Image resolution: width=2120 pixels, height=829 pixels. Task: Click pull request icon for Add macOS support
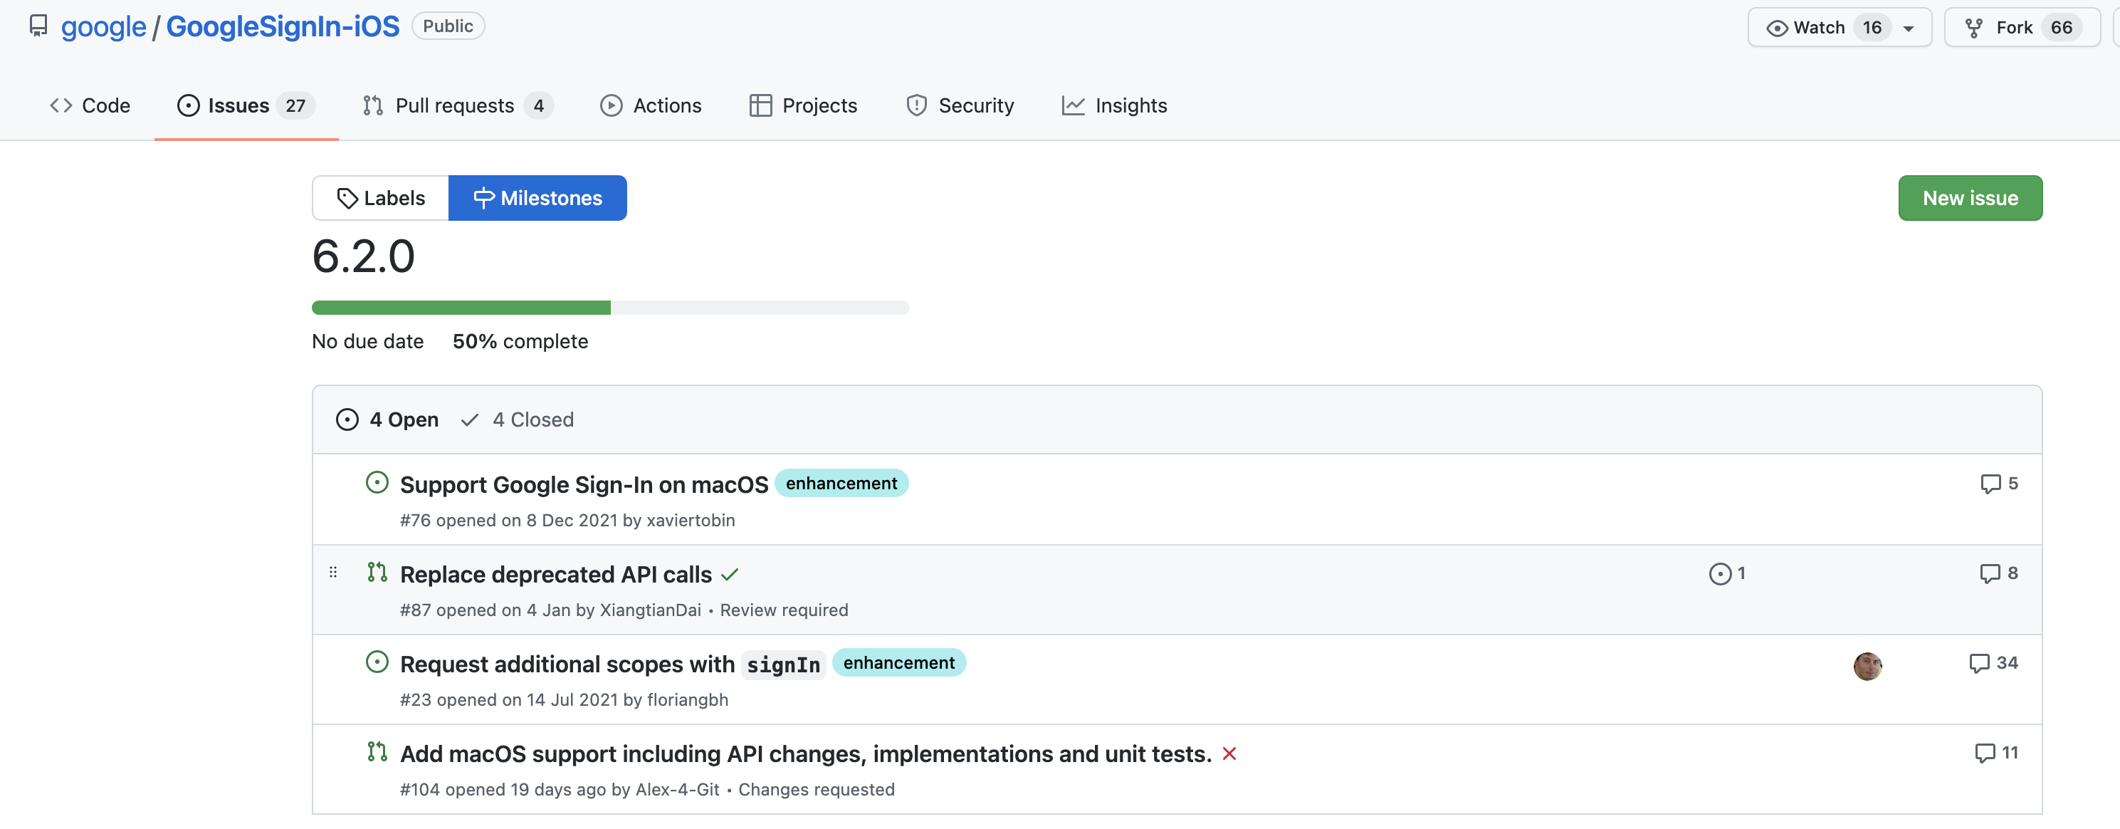[377, 753]
